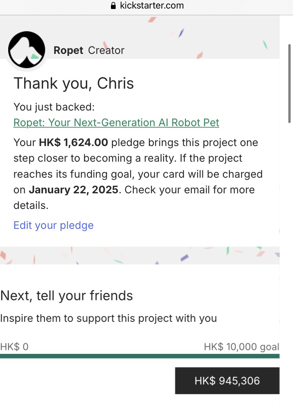Viewport: 293px width, 405px height.
Task: Click the You just backed text
Action: click(54, 107)
